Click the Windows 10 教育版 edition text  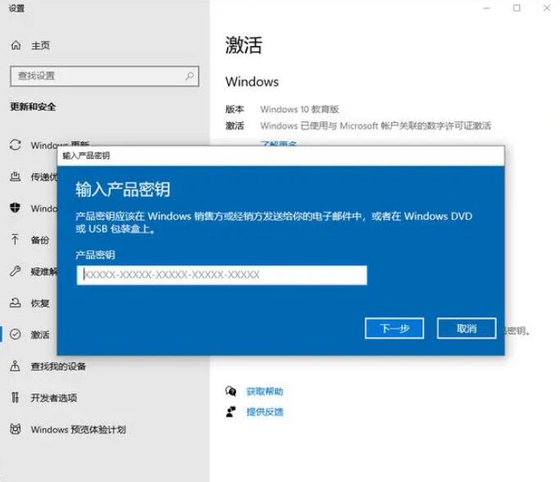(299, 109)
